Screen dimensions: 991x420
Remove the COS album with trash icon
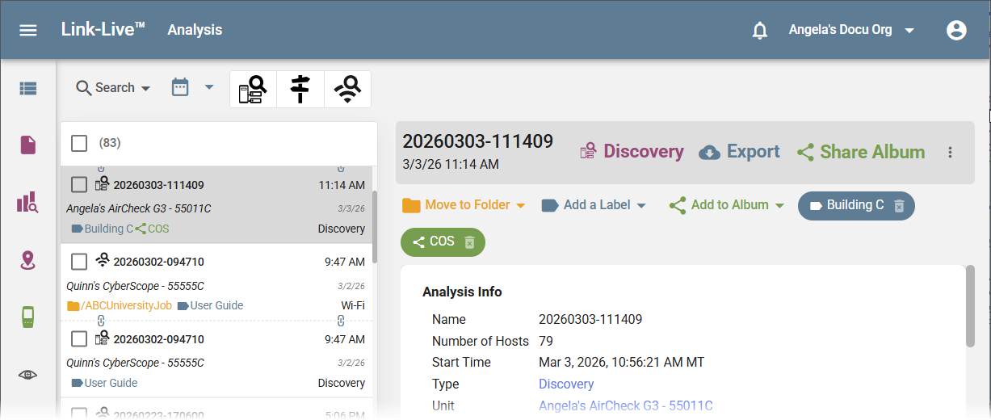470,242
